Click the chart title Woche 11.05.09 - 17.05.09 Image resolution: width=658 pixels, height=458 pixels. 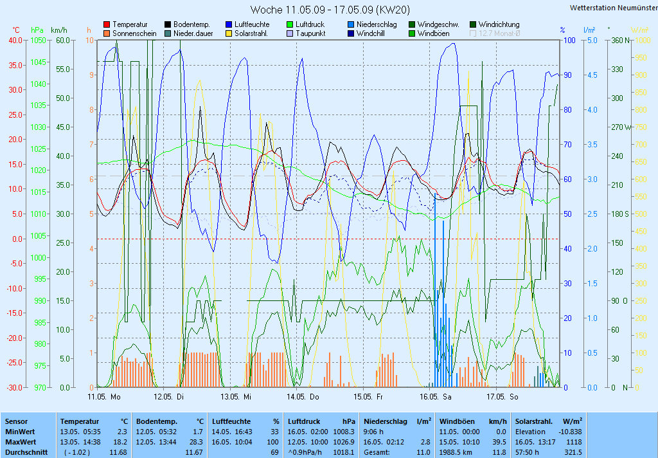point(328,10)
